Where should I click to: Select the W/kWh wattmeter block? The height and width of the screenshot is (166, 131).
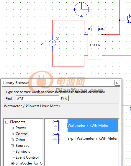95,45
